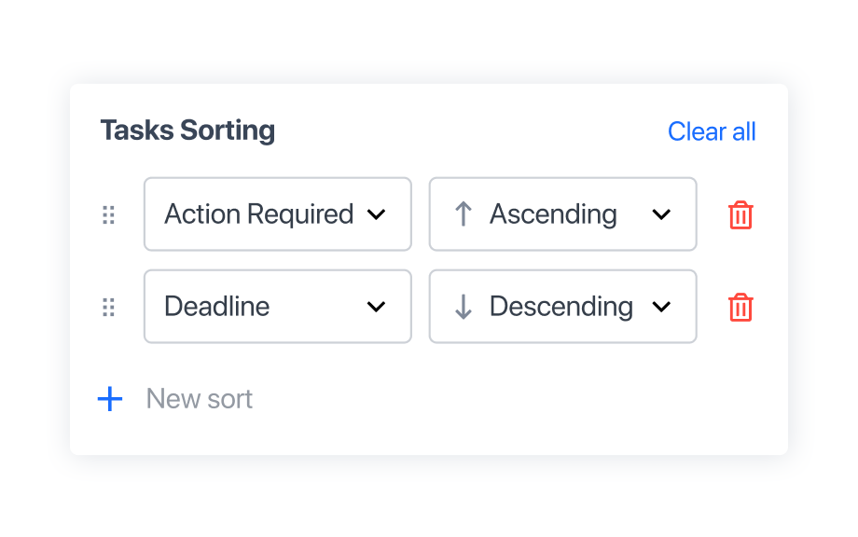Delete the Action Required sort rule
Screen dimensions: 858x537
[740, 214]
